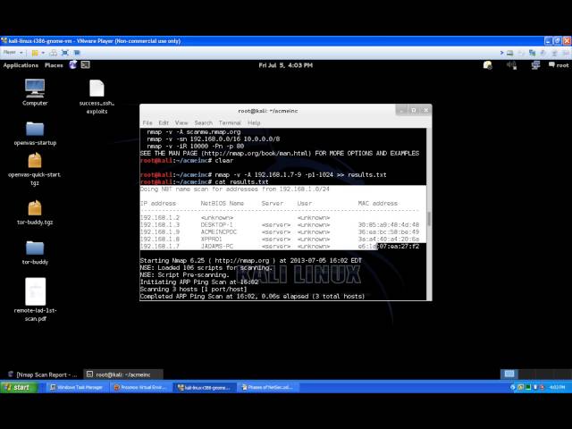
Task: Select root@kali: ~/acmeinc panel window button
Action: pos(123,374)
